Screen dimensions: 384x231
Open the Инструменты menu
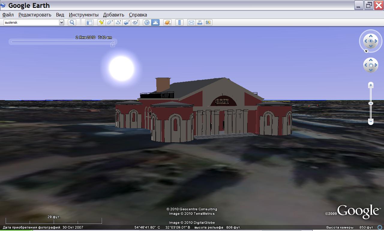pyautogui.click(x=84, y=15)
